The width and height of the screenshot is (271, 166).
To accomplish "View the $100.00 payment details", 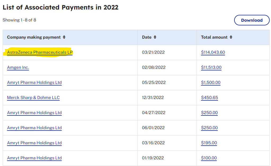I will 209,158.
